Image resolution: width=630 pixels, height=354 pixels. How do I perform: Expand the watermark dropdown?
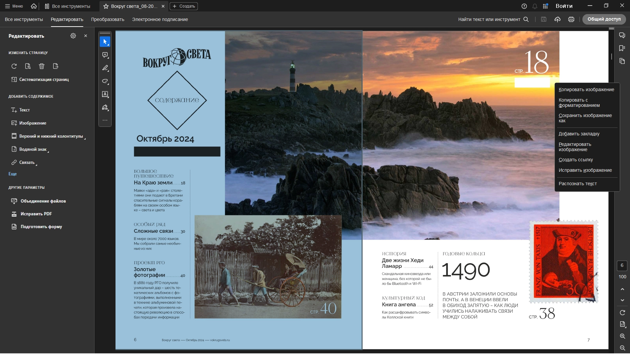33,149
